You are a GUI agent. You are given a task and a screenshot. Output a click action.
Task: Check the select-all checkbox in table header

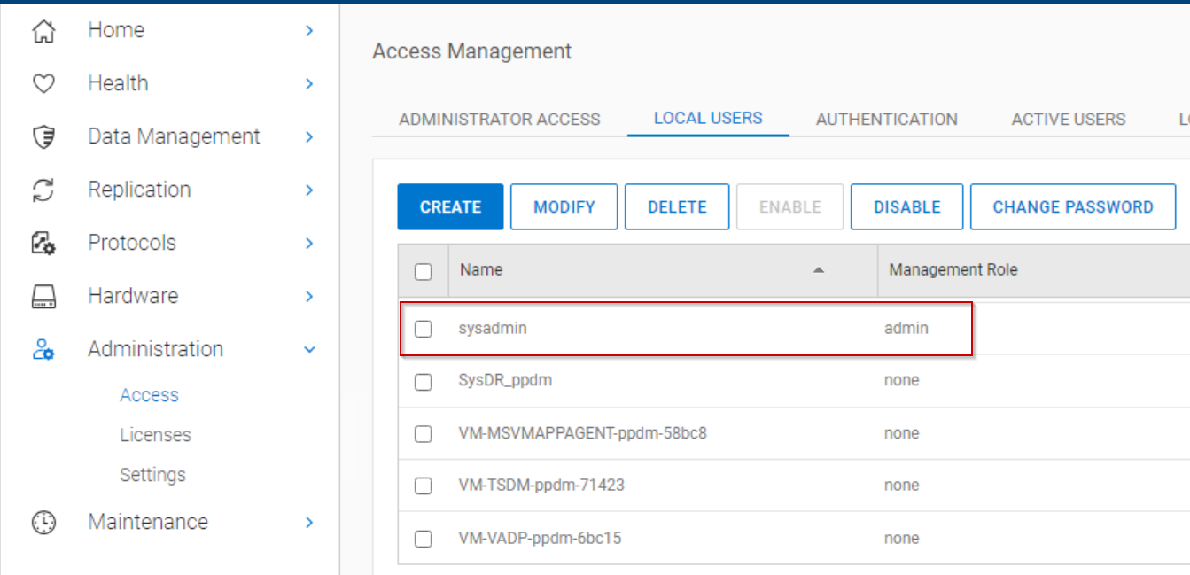tap(423, 270)
